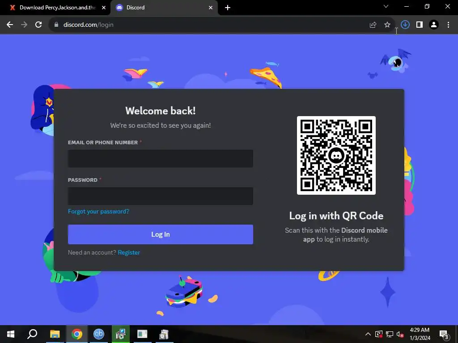Click the Discord QR code image
The width and height of the screenshot is (458, 343).
pyautogui.click(x=336, y=155)
